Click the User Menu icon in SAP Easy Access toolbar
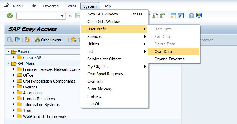237x124 pixels. pyautogui.click(x=10, y=40)
